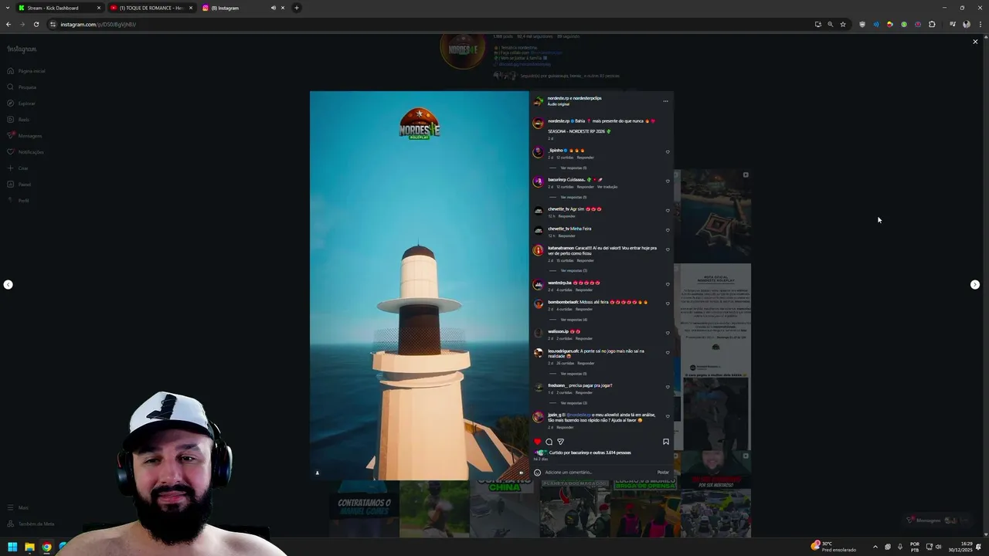
Task: Open the @nordeste.rp mention in jpzin_g's comment
Action: point(579,415)
